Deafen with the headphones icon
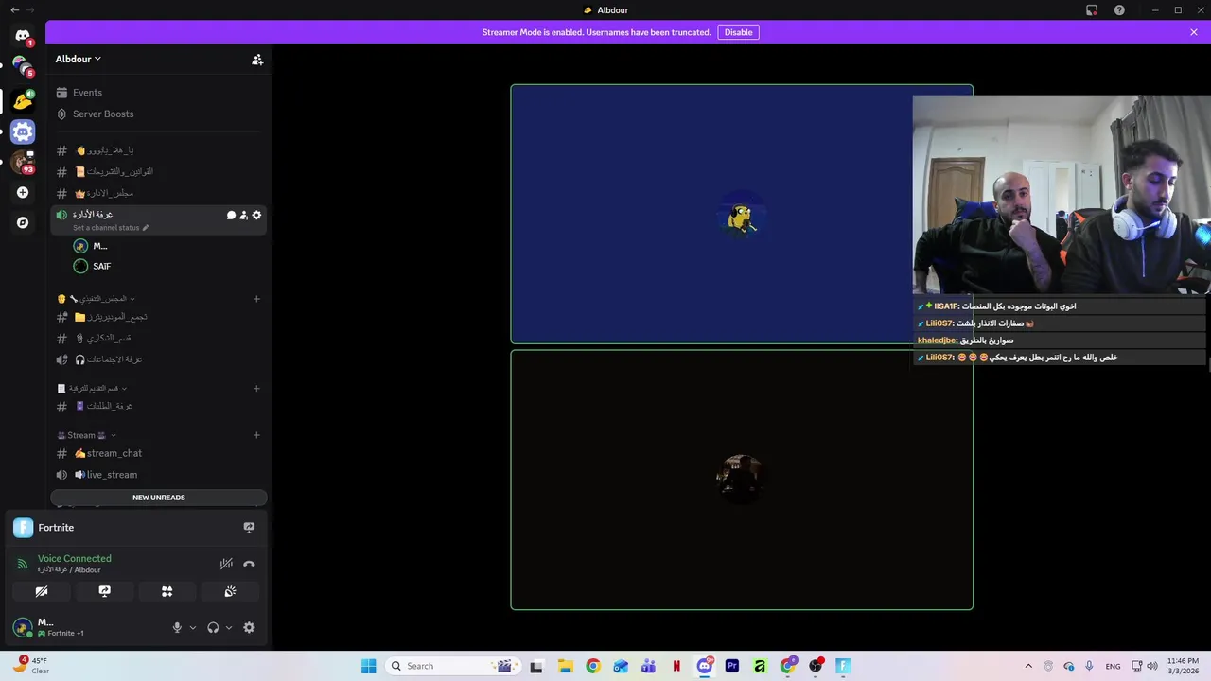This screenshot has height=681, width=1211. 213,627
